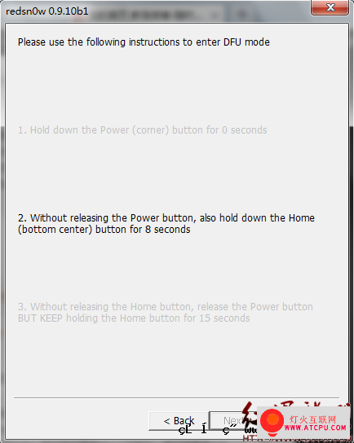
Task: Open the WWW.ATCPU.COM watermark link
Action: click(x=315, y=428)
